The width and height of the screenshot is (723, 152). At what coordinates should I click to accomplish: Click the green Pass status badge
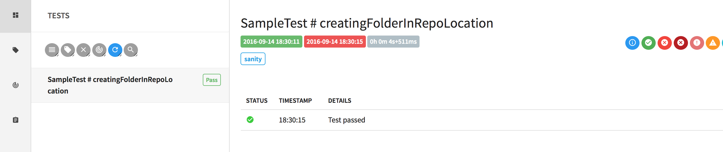[x=212, y=80]
